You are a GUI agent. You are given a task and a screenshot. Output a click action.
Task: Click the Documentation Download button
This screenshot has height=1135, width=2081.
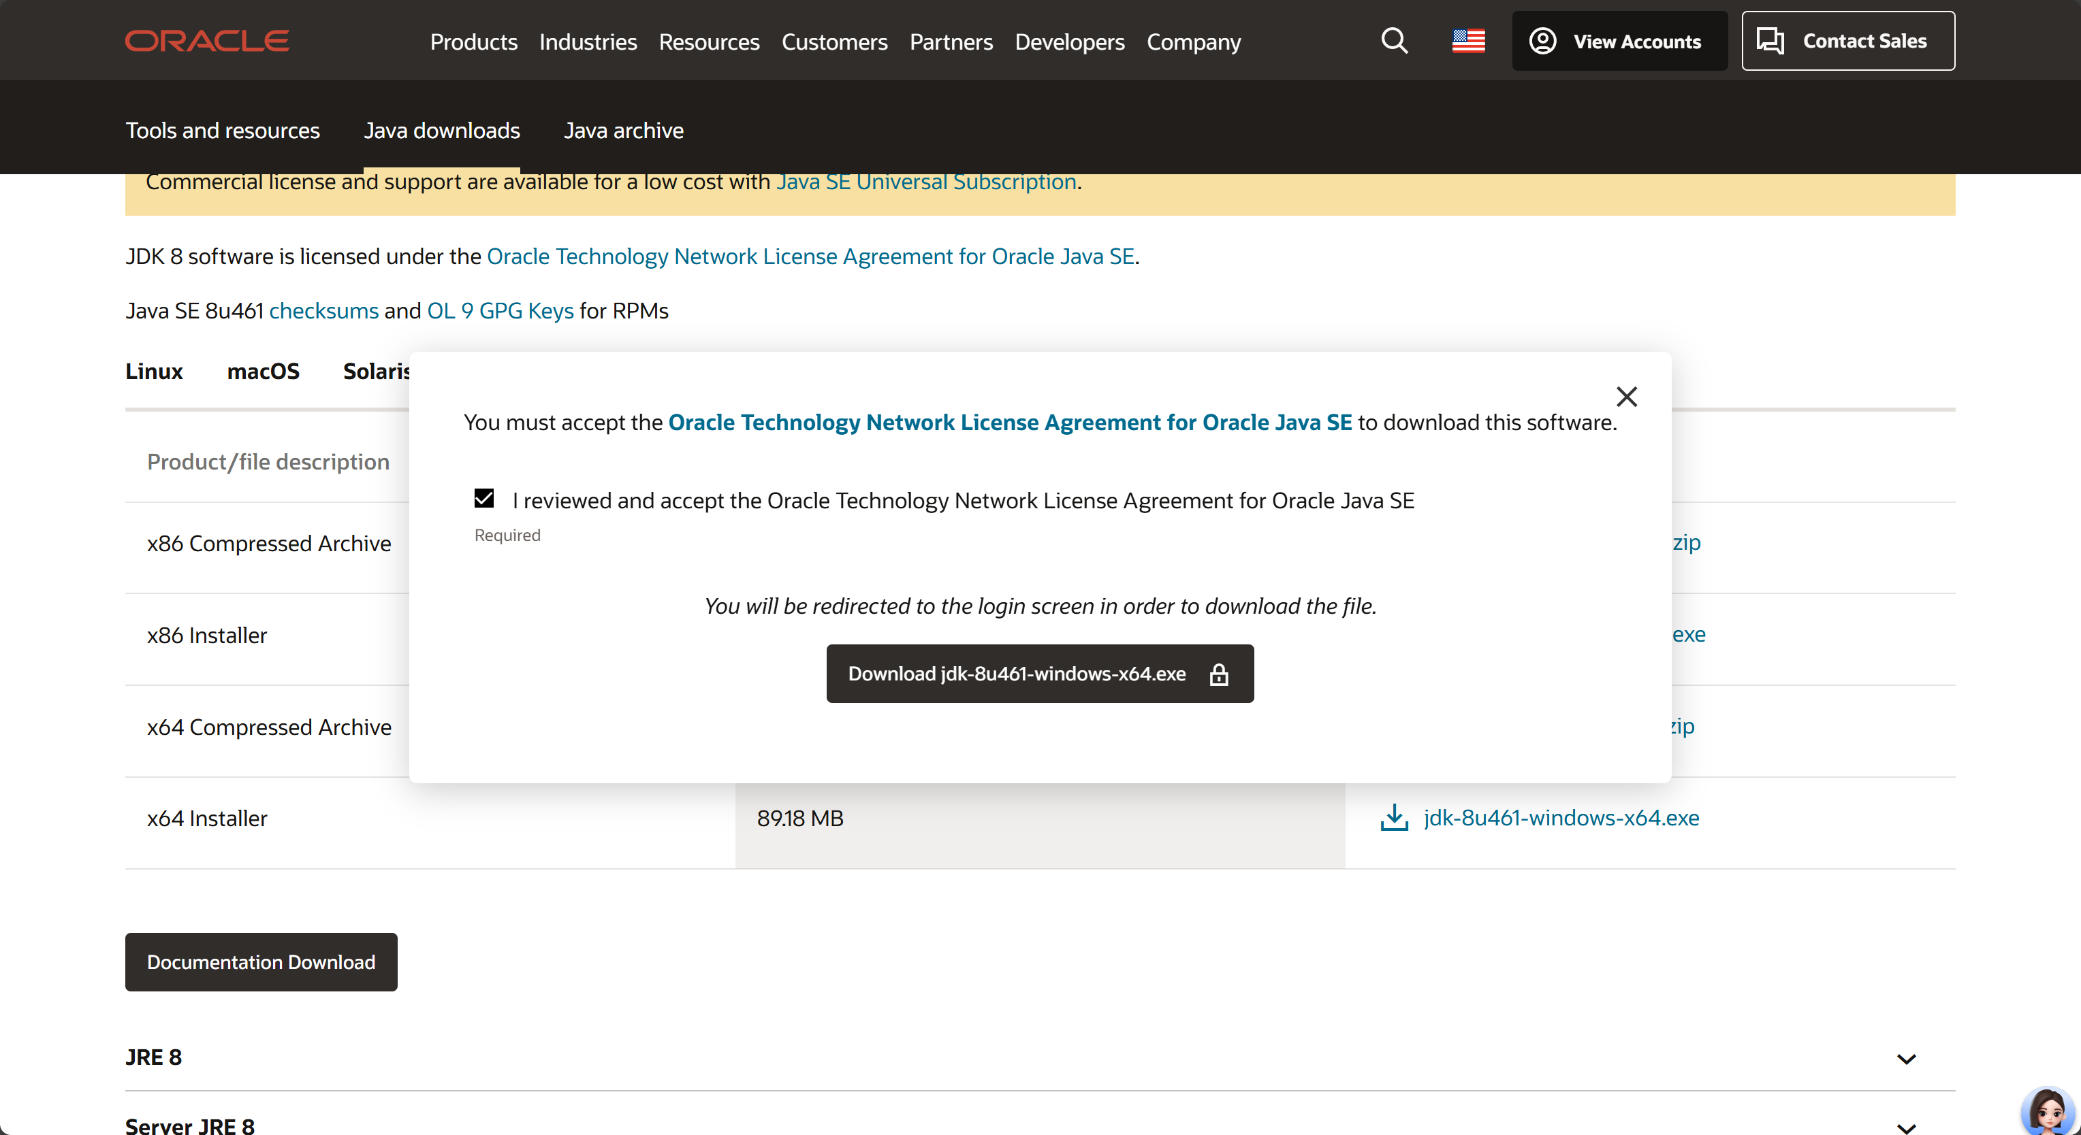click(x=261, y=962)
